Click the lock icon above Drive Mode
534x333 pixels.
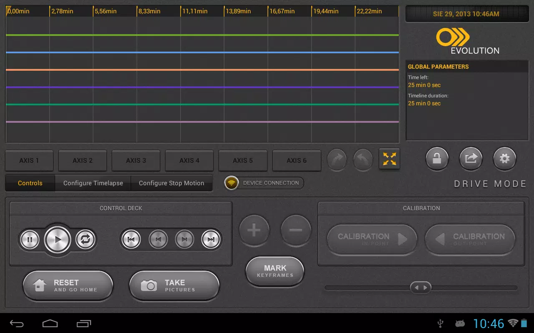point(437,159)
